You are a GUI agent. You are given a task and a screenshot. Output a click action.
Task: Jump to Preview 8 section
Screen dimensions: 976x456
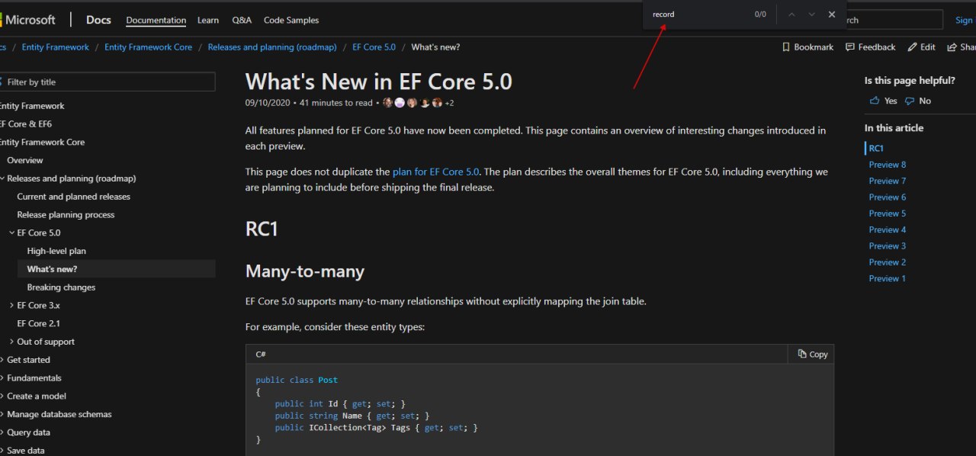pyautogui.click(x=888, y=165)
